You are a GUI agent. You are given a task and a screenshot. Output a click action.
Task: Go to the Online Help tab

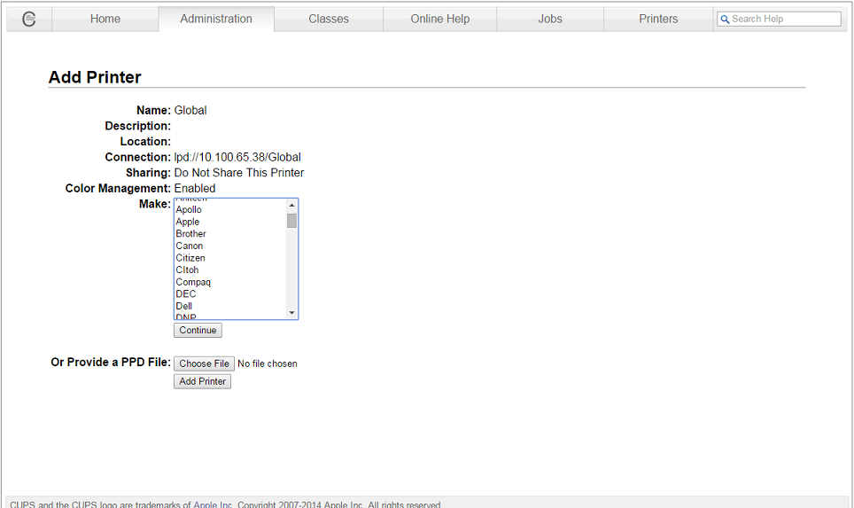coord(440,20)
